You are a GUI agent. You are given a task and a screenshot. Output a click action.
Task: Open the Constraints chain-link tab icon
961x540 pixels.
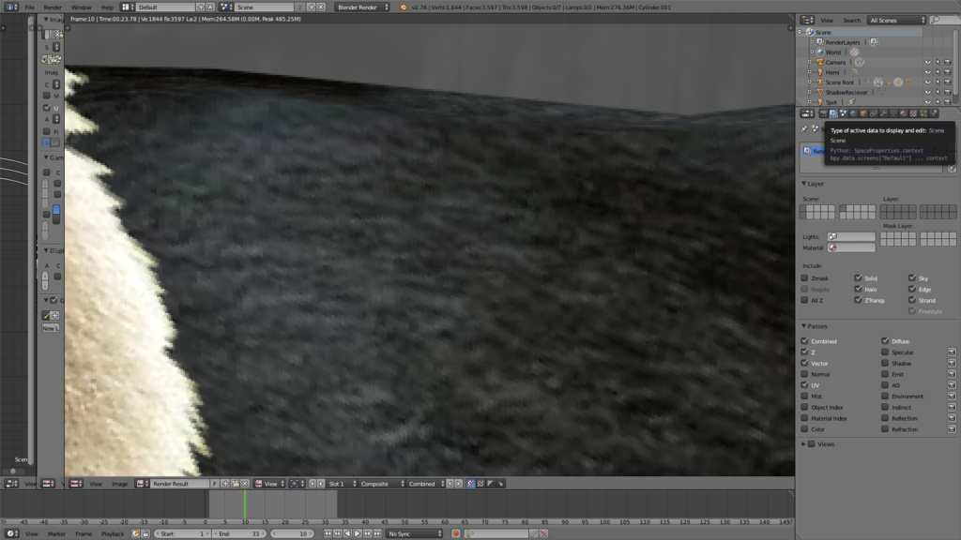point(874,113)
